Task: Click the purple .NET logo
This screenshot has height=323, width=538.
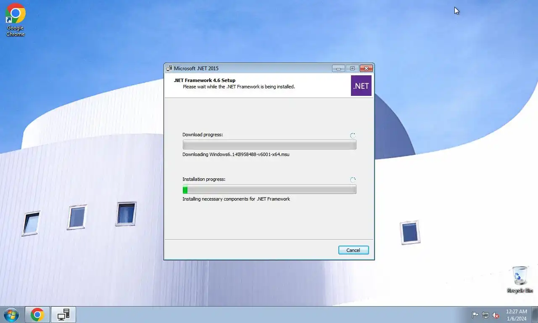Action: click(361, 86)
